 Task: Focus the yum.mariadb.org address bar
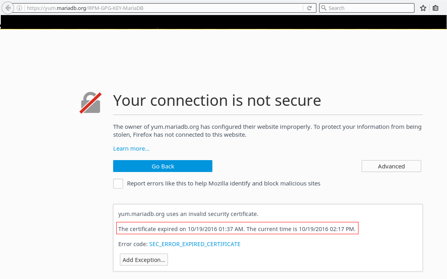[x=159, y=8]
